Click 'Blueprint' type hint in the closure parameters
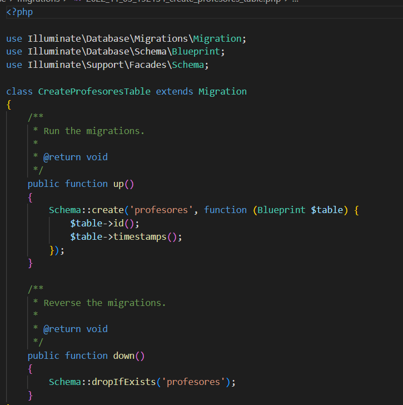Screen dimensions: 403x405 281,210
